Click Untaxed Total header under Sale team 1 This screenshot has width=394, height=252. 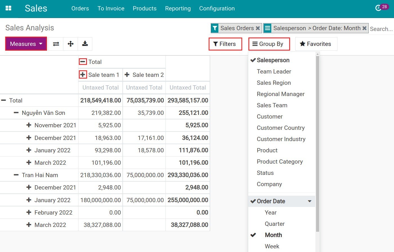[x=100, y=88]
